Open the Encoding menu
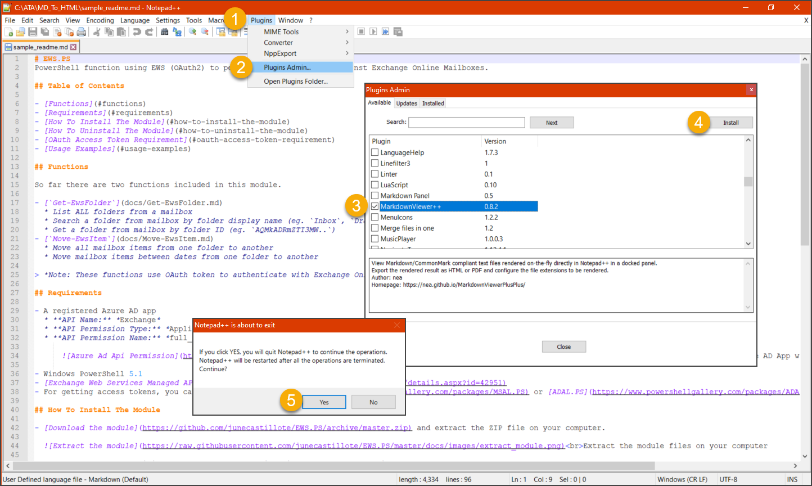Screen dimensions: 812x486 pos(100,20)
